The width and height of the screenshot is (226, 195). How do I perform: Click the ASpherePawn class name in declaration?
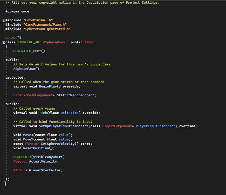(54, 42)
